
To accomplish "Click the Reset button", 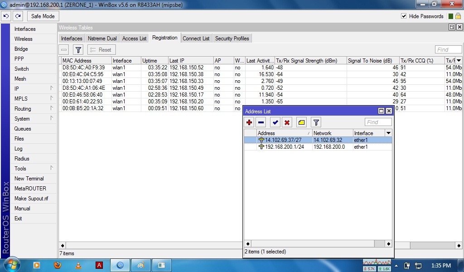I will pyautogui.click(x=101, y=50).
